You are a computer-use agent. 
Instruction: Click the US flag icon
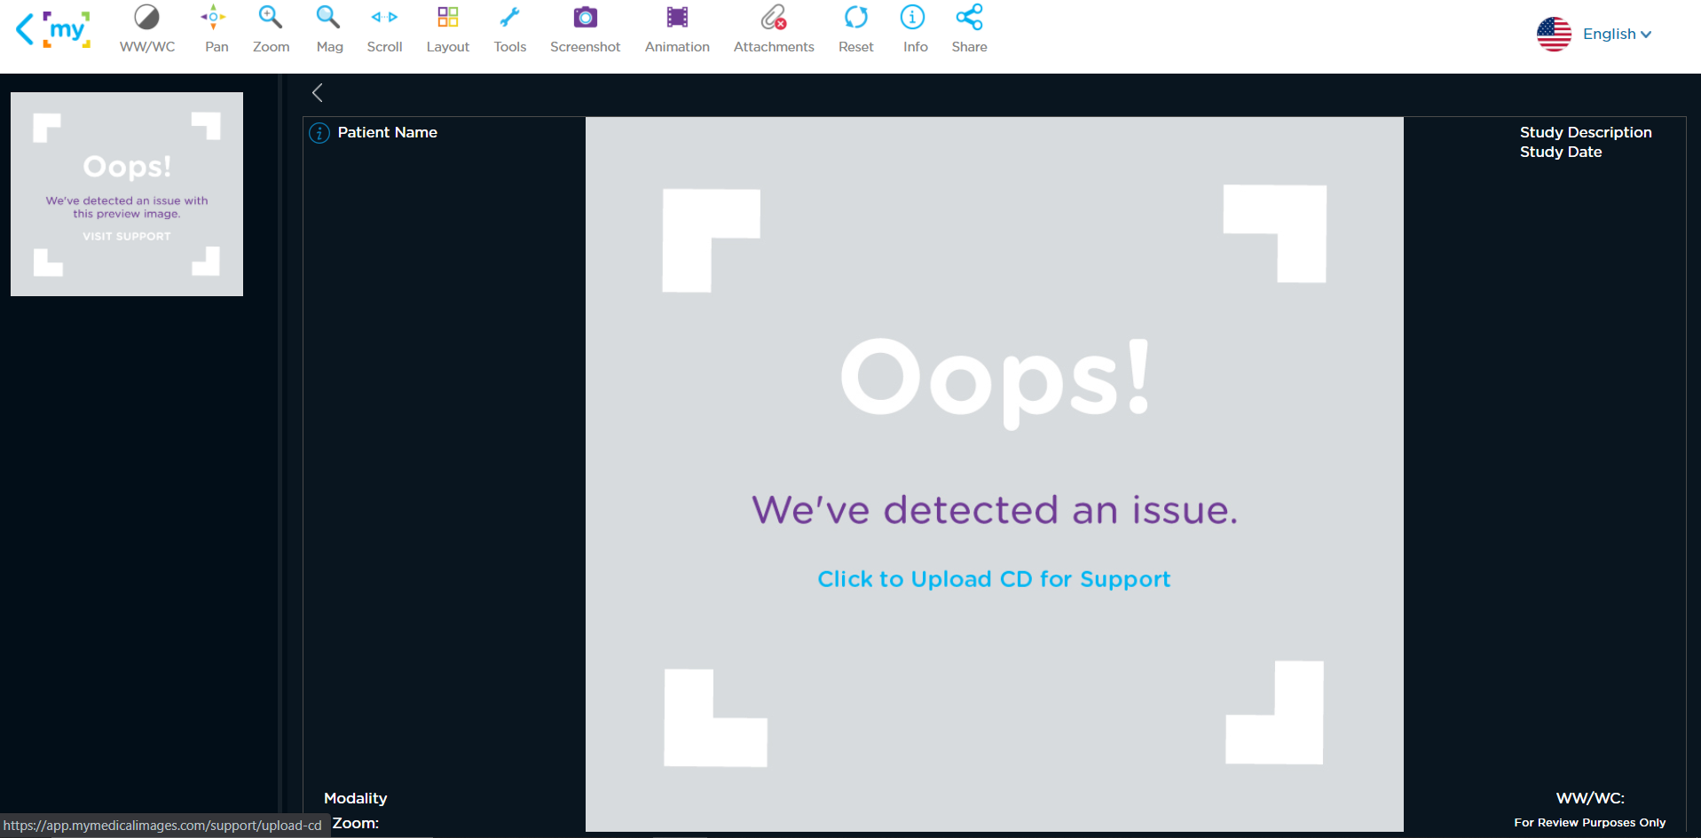pos(1554,35)
